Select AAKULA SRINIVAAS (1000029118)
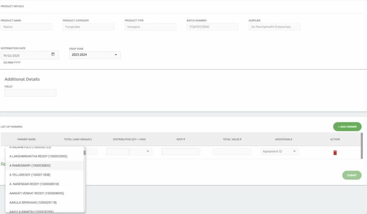The height and width of the screenshot is (214, 367). coord(44,203)
